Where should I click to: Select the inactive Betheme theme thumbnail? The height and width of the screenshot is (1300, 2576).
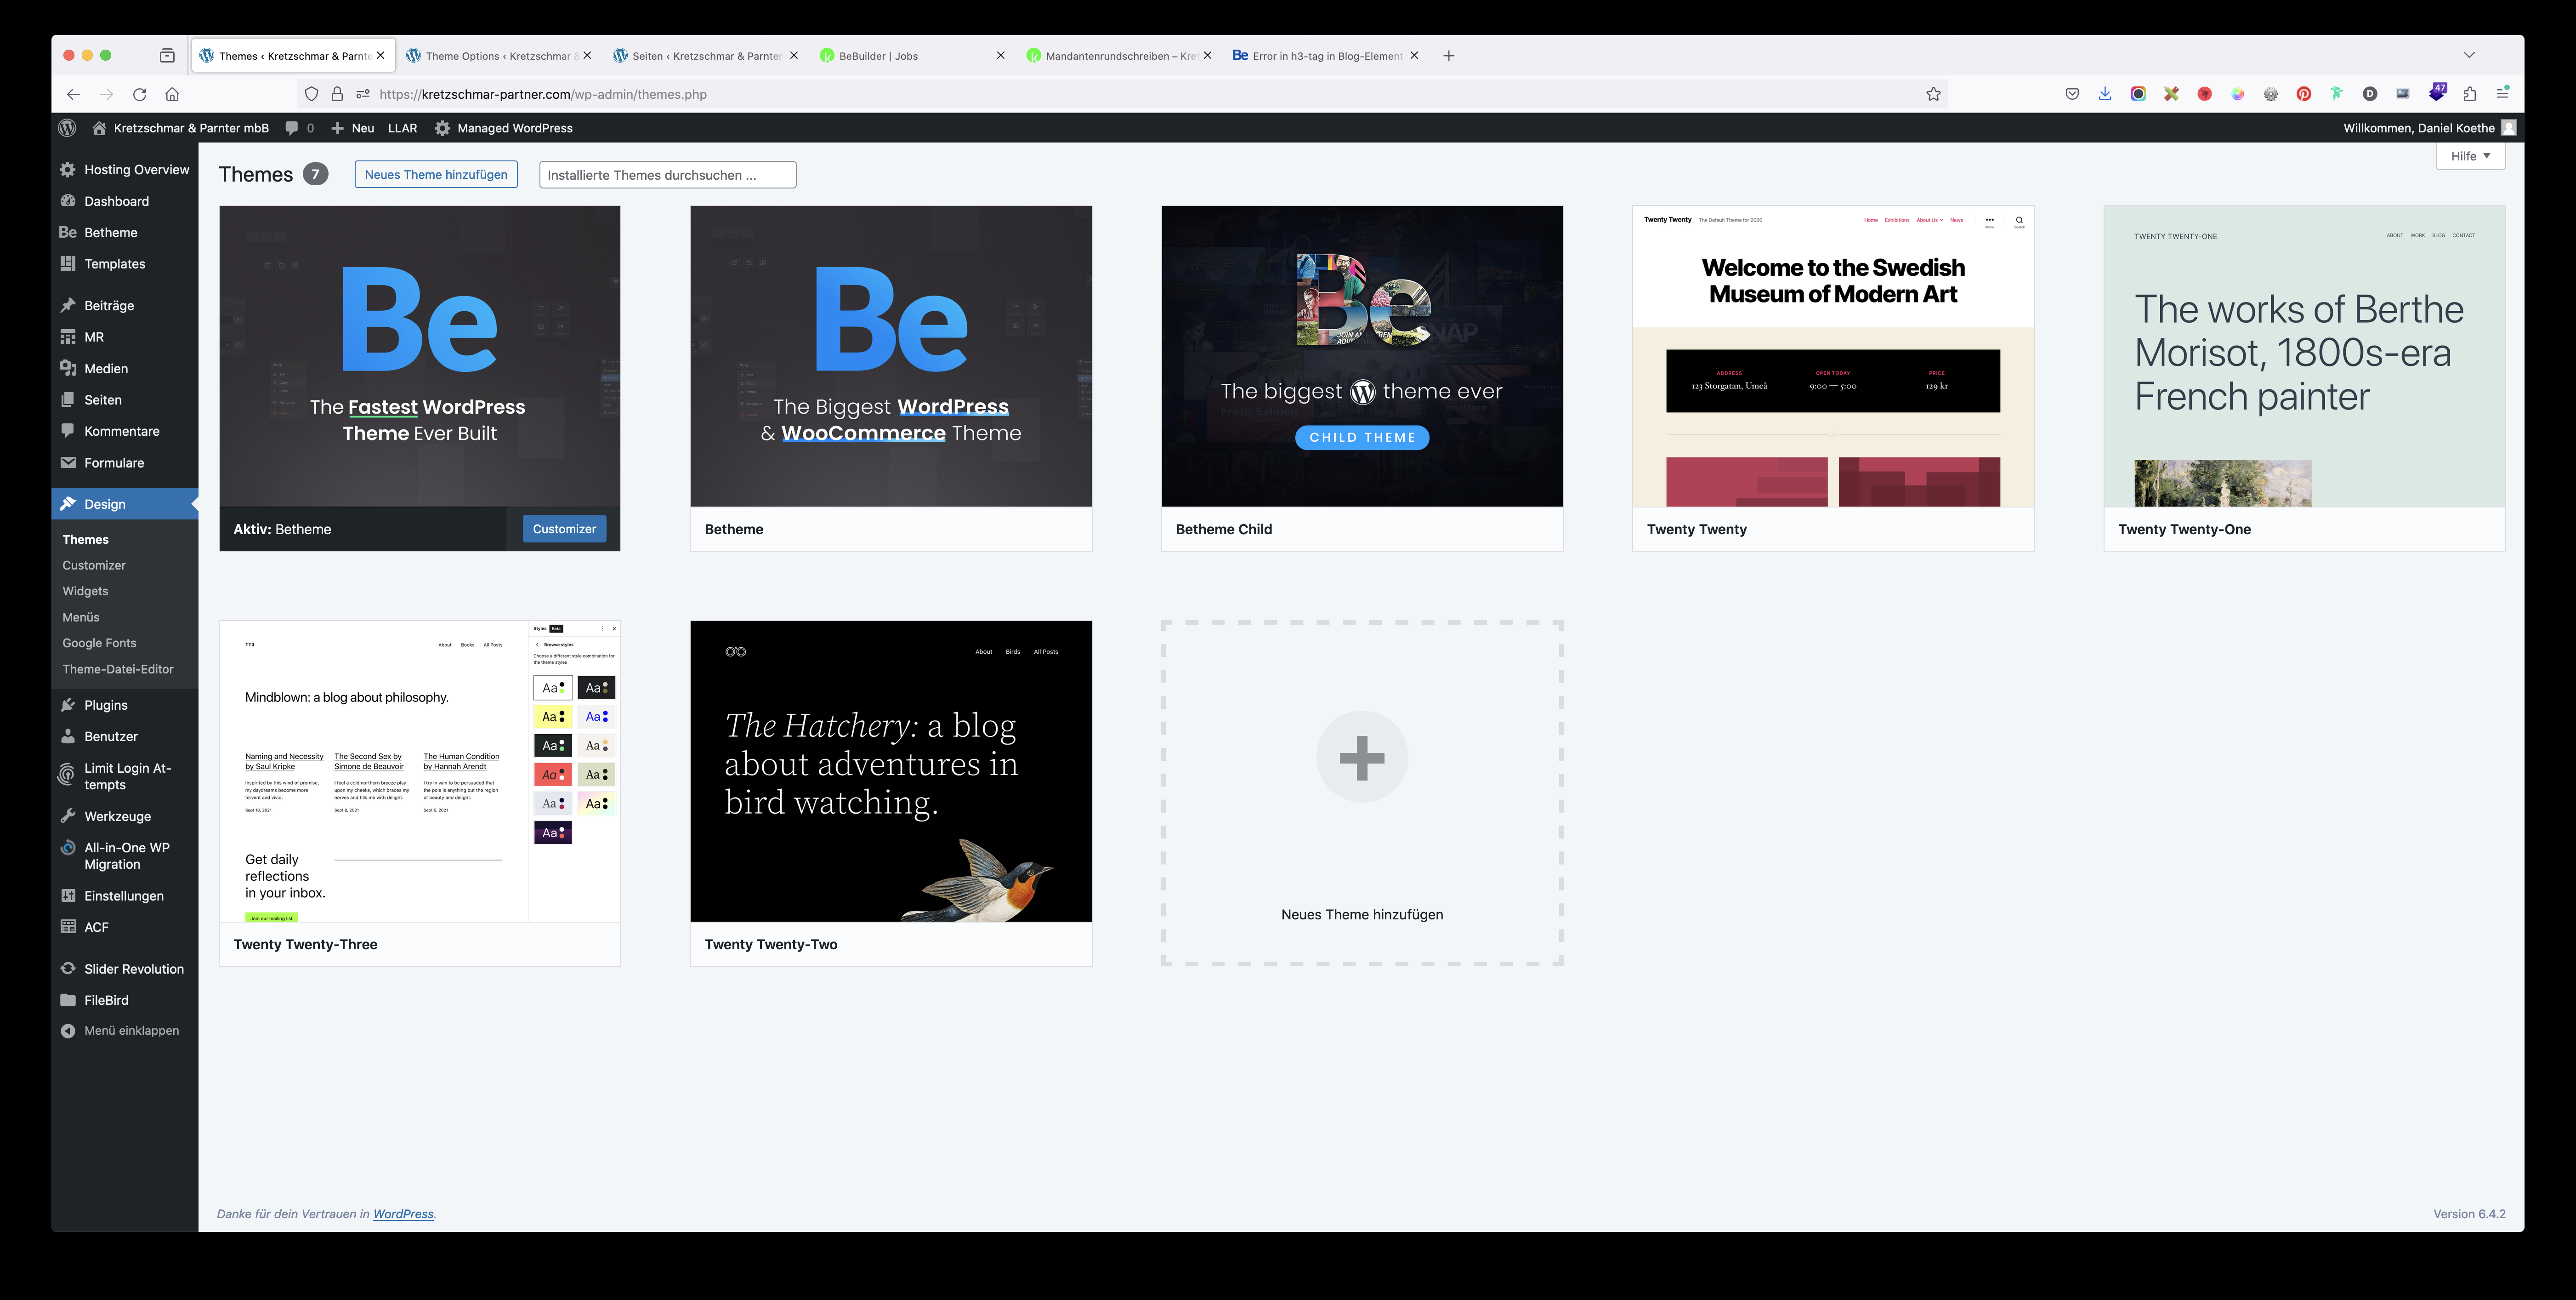click(x=891, y=356)
